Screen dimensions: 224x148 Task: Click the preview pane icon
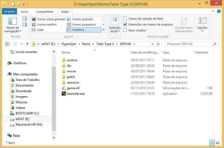tap(25, 19)
